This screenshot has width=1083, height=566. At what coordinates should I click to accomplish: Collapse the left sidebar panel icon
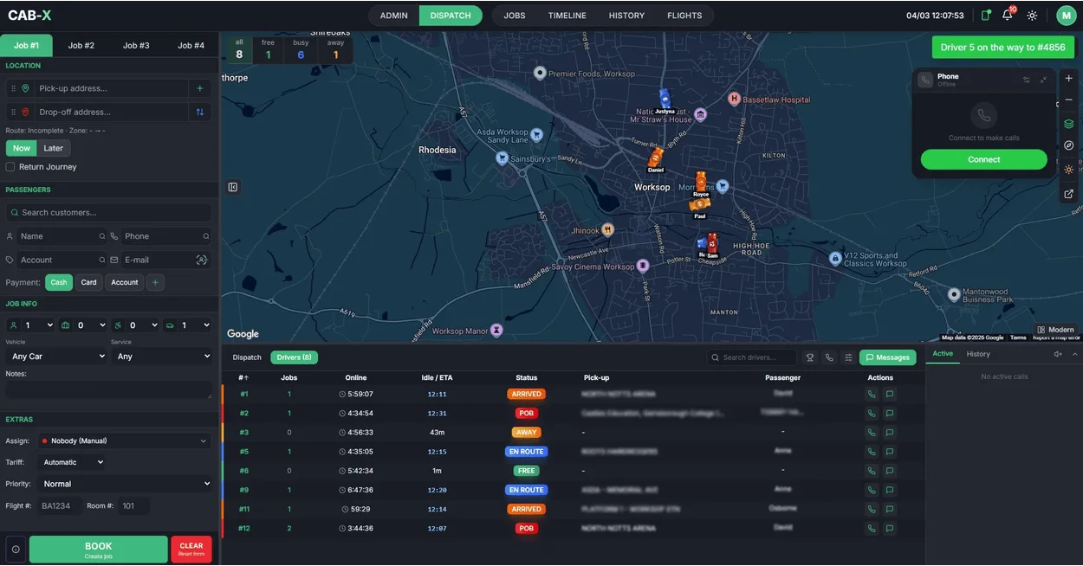[233, 187]
